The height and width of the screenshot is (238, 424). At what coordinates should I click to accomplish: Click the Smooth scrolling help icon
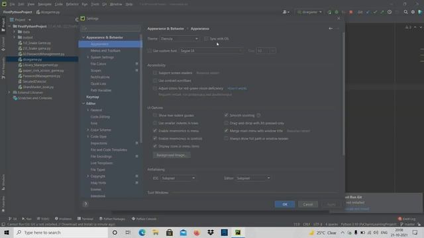coord(259,115)
